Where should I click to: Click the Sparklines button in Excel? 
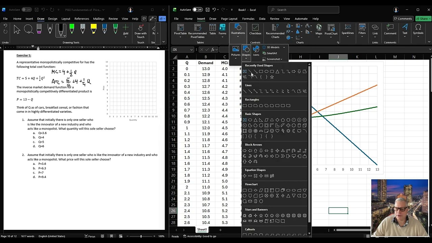click(x=348, y=30)
